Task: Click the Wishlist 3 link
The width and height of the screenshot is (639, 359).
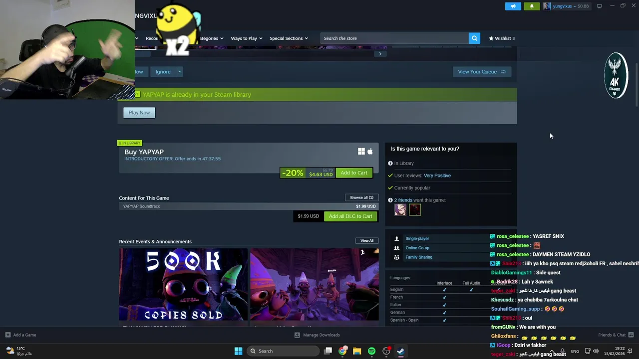Action: [502, 38]
